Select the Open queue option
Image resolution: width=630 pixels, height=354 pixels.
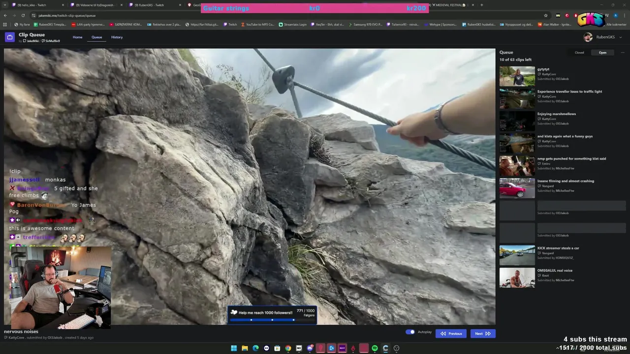(602, 53)
